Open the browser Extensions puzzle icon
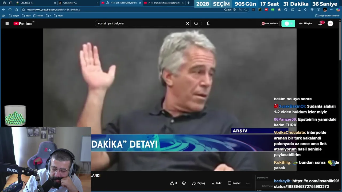Image resolution: width=342 pixels, height=192 pixels. pyautogui.click(x=286, y=10)
